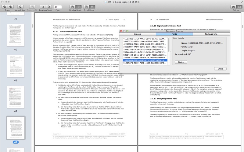Switch to Images tab in Document Browser

[137, 34]
